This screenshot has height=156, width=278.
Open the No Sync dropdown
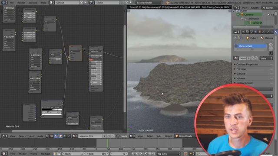[x=169, y=154]
